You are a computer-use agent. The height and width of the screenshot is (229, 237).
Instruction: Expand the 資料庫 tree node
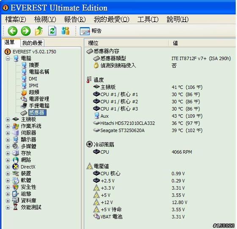coord(8,201)
